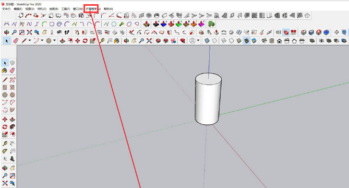Toggle Back Edges face style
The height and width of the screenshot is (188, 349).
214,41
